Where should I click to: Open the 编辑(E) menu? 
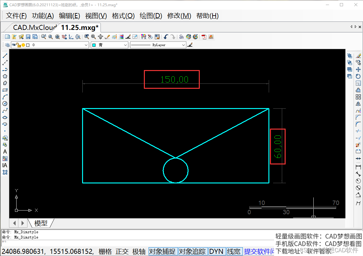click(x=70, y=16)
